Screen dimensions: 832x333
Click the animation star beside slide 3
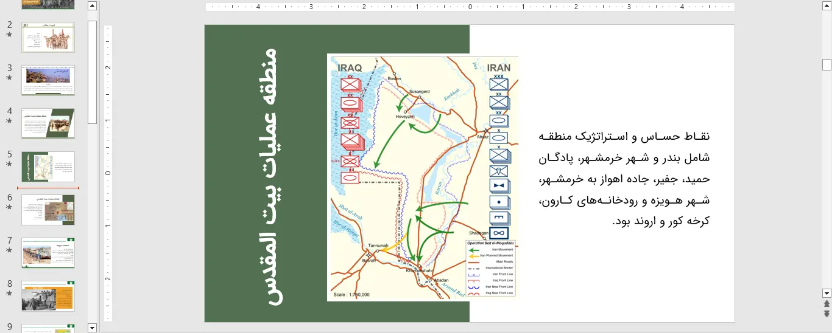(x=9, y=78)
